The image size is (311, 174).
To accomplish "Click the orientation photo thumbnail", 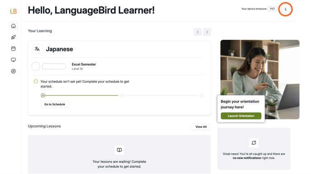I will click(x=260, y=80).
